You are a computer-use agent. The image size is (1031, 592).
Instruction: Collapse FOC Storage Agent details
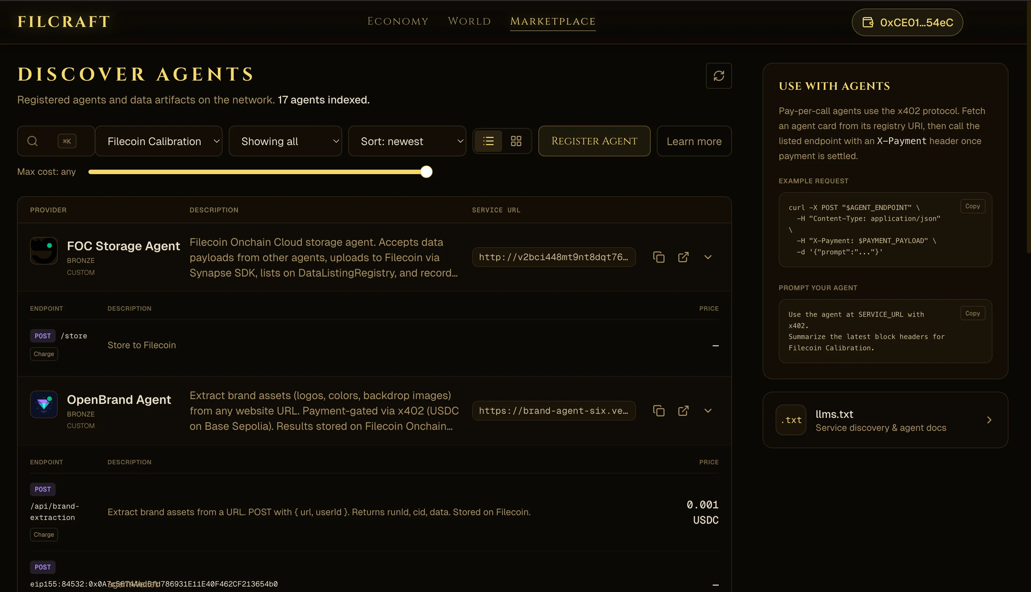click(x=708, y=257)
